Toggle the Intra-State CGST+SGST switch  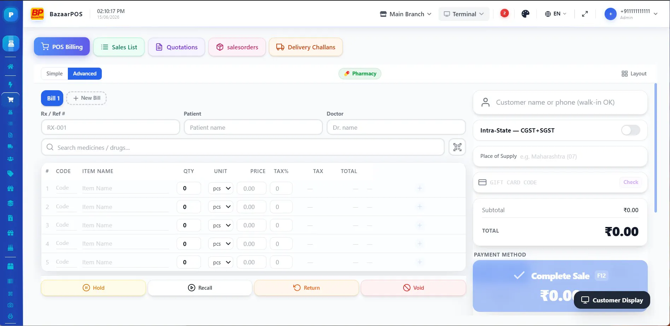tap(630, 130)
